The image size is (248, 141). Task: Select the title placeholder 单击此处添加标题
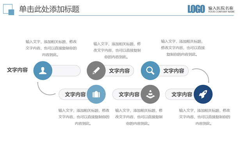coord(49,9)
